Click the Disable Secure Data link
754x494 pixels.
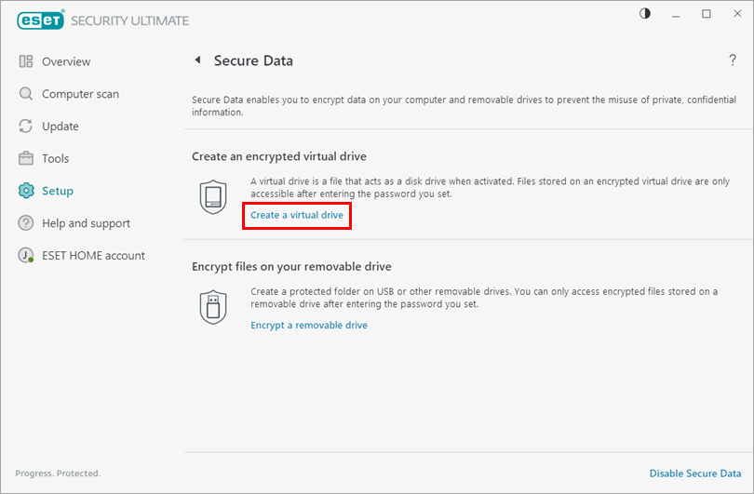click(x=694, y=474)
